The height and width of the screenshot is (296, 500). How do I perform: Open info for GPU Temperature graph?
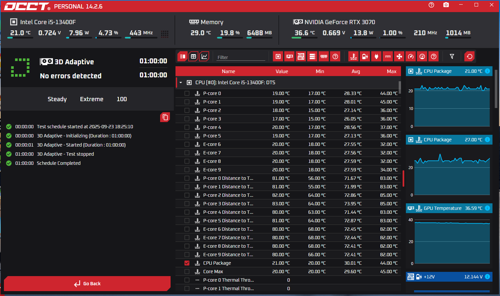tap(487, 208)
